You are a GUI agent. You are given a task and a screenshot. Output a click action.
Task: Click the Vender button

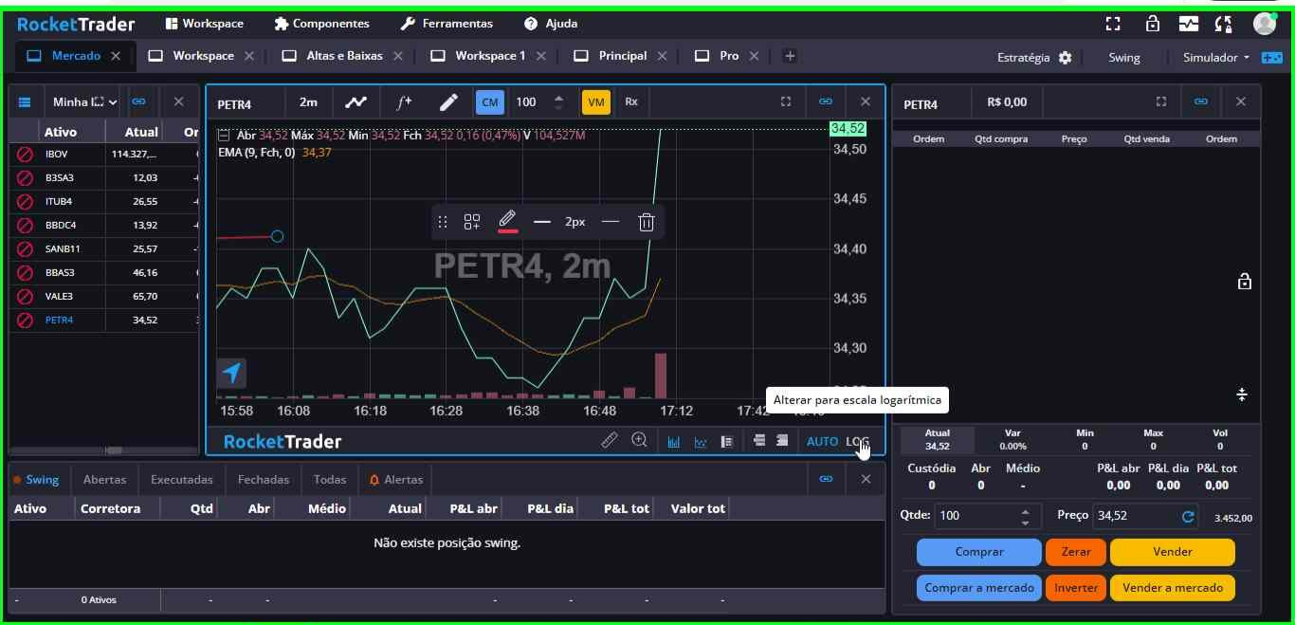(x=1173, y=551)
